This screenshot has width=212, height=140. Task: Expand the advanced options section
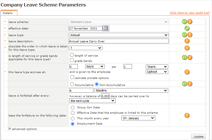click(10, 129)
